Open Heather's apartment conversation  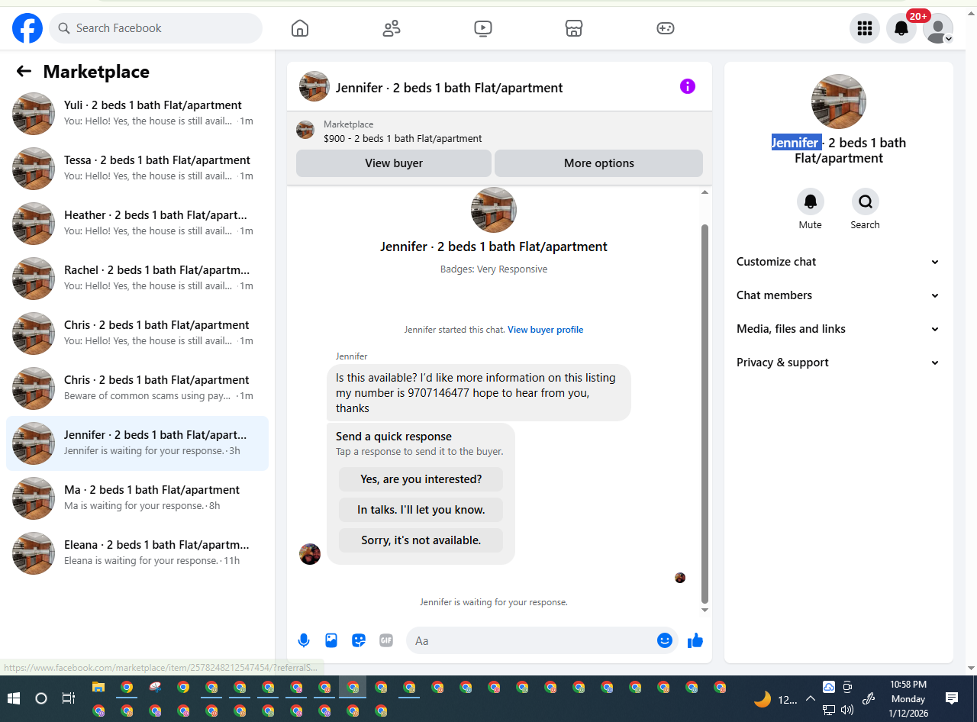pos(137,224)
